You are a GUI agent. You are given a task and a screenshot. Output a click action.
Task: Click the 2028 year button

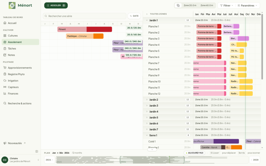255,160
